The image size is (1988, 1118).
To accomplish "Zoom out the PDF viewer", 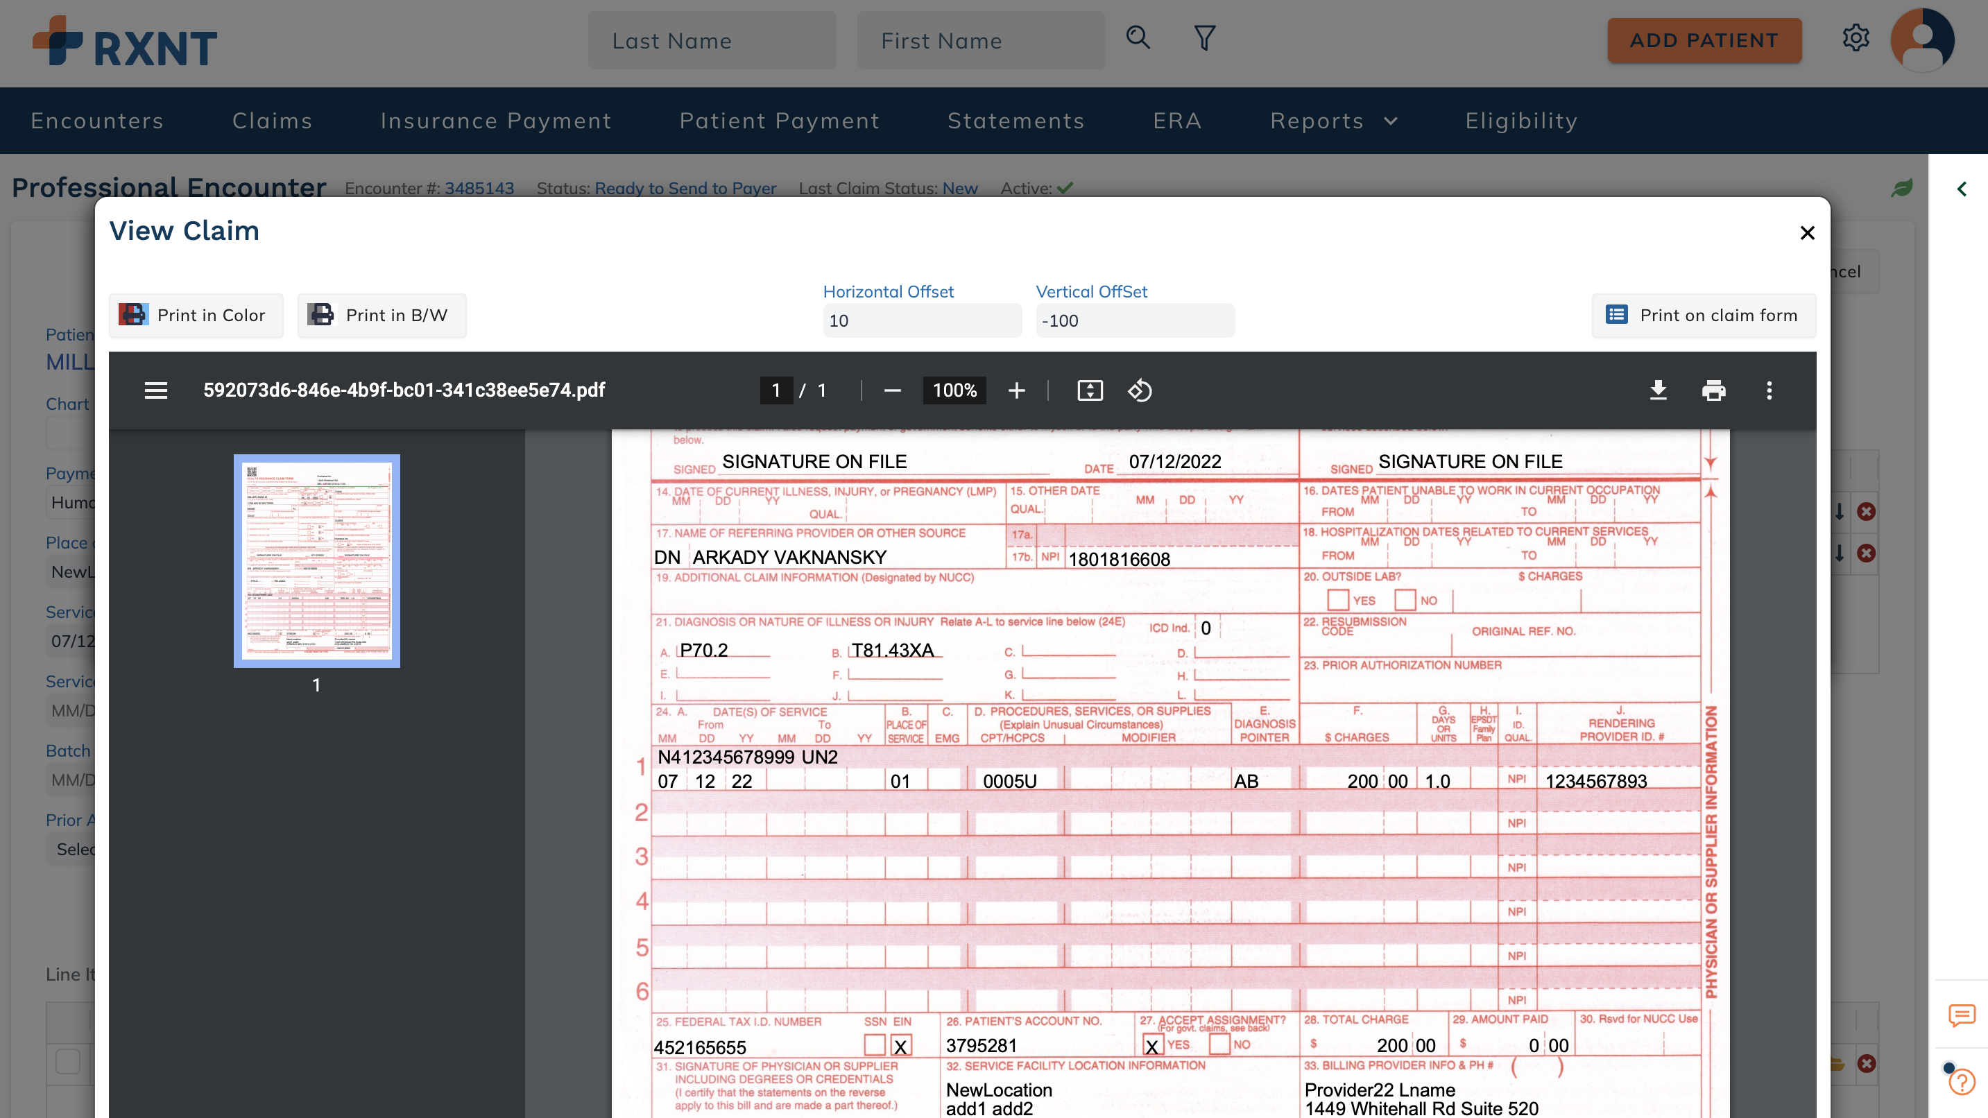I will [x=892, y=390].
